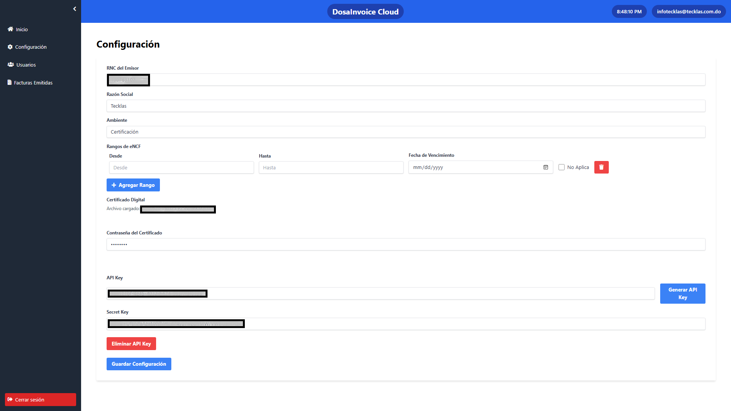Image resolution: width=731 pixels, height=411 pixels.
Task: Click the Cerrar sesión button
Action: (40, 400)
